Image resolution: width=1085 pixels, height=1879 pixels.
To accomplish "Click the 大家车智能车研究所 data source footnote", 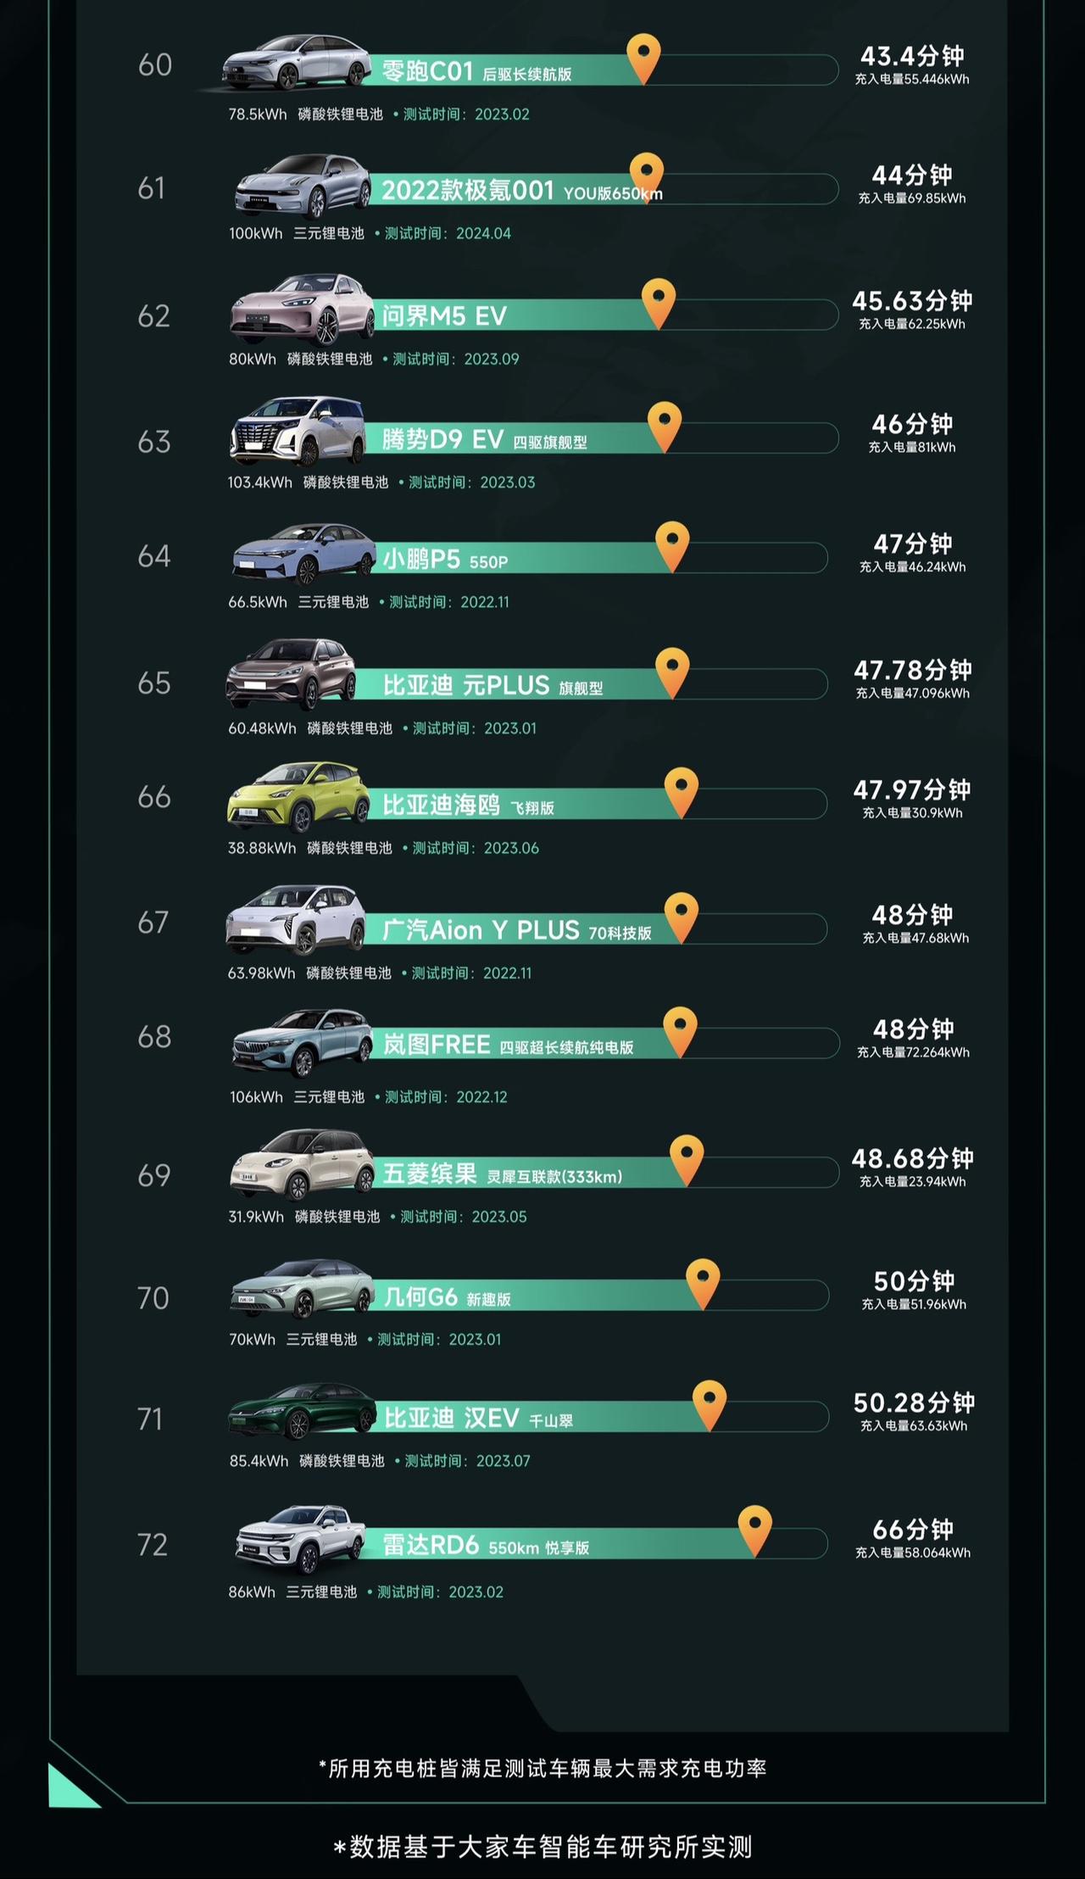I will tap(542, 1847).
